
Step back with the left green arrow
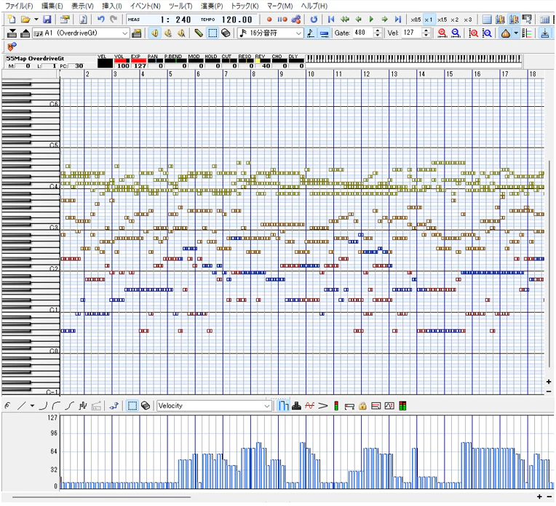click(x=358, y=20)
